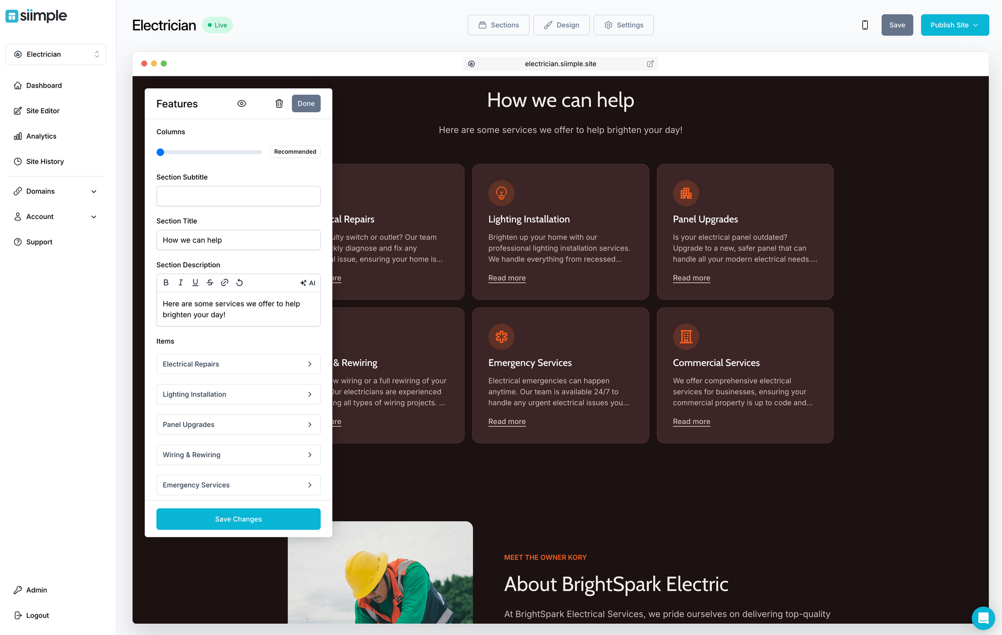Click the trash icon in Features panel
The width and height of the screenshot is (1002, 635).
pos(279,104)
